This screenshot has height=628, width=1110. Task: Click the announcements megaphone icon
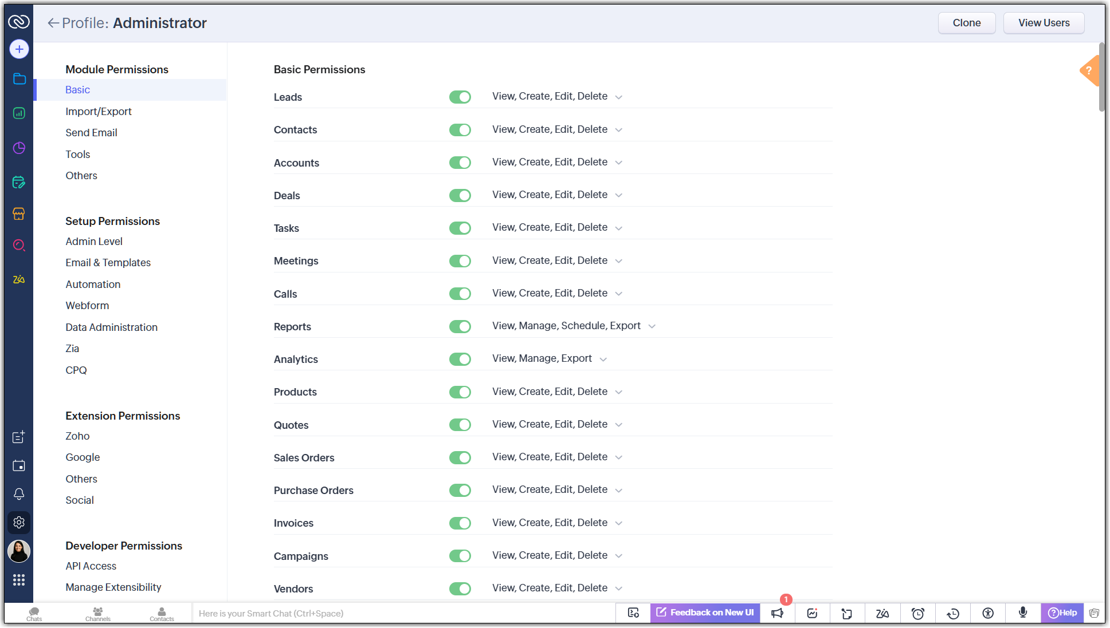[x=777, y=614]
